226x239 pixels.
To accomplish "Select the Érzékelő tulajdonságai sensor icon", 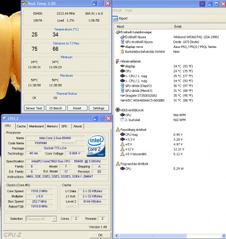I will tap(118, 32).
